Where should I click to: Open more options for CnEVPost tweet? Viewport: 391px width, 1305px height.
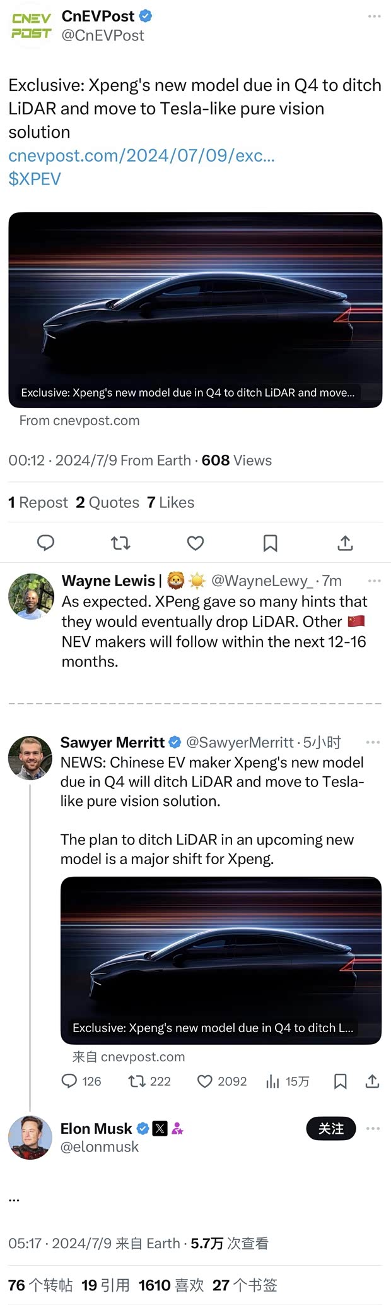point(374,16)
